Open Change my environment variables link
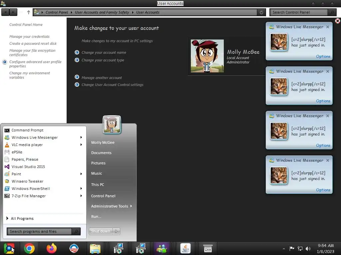The width and height of the screenshot is (341, 255). 30,75
